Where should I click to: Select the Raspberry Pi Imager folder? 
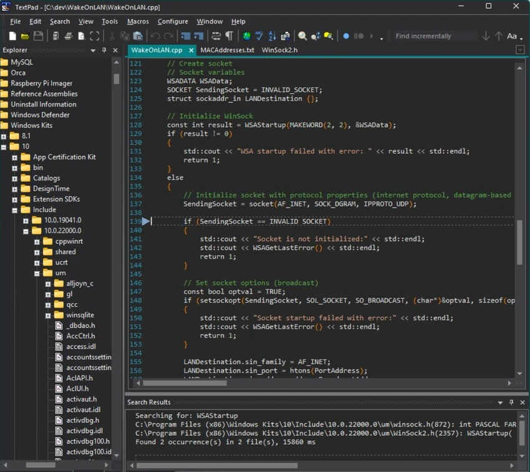point(41,83)
